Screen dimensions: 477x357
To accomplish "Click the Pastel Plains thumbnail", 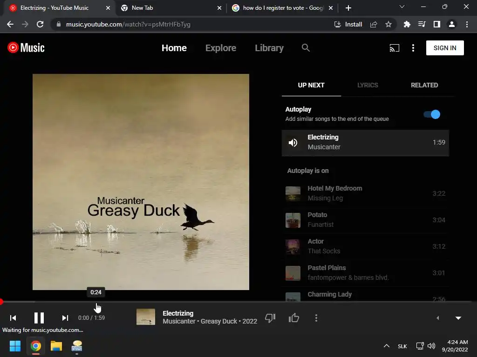I will pyautogui.click(x=293, y=273).
